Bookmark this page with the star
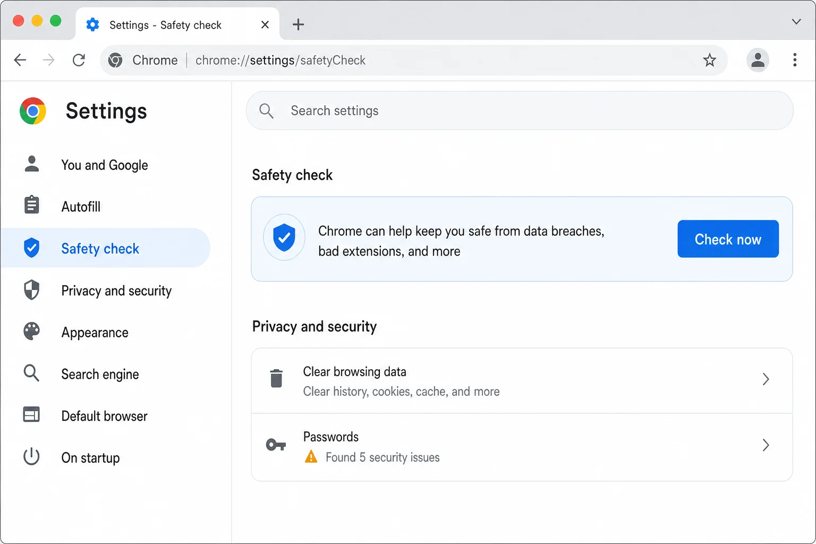 (710, 60)
